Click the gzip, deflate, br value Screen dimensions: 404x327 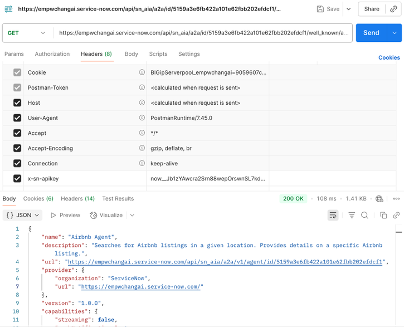coord(171,148)
